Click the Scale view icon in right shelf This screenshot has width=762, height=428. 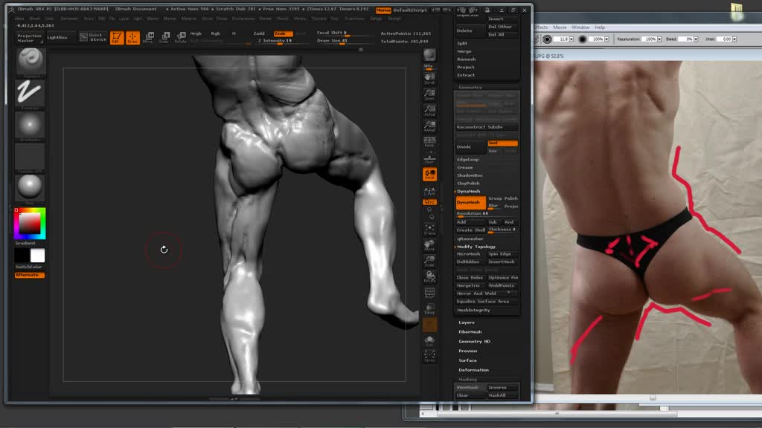429,262
